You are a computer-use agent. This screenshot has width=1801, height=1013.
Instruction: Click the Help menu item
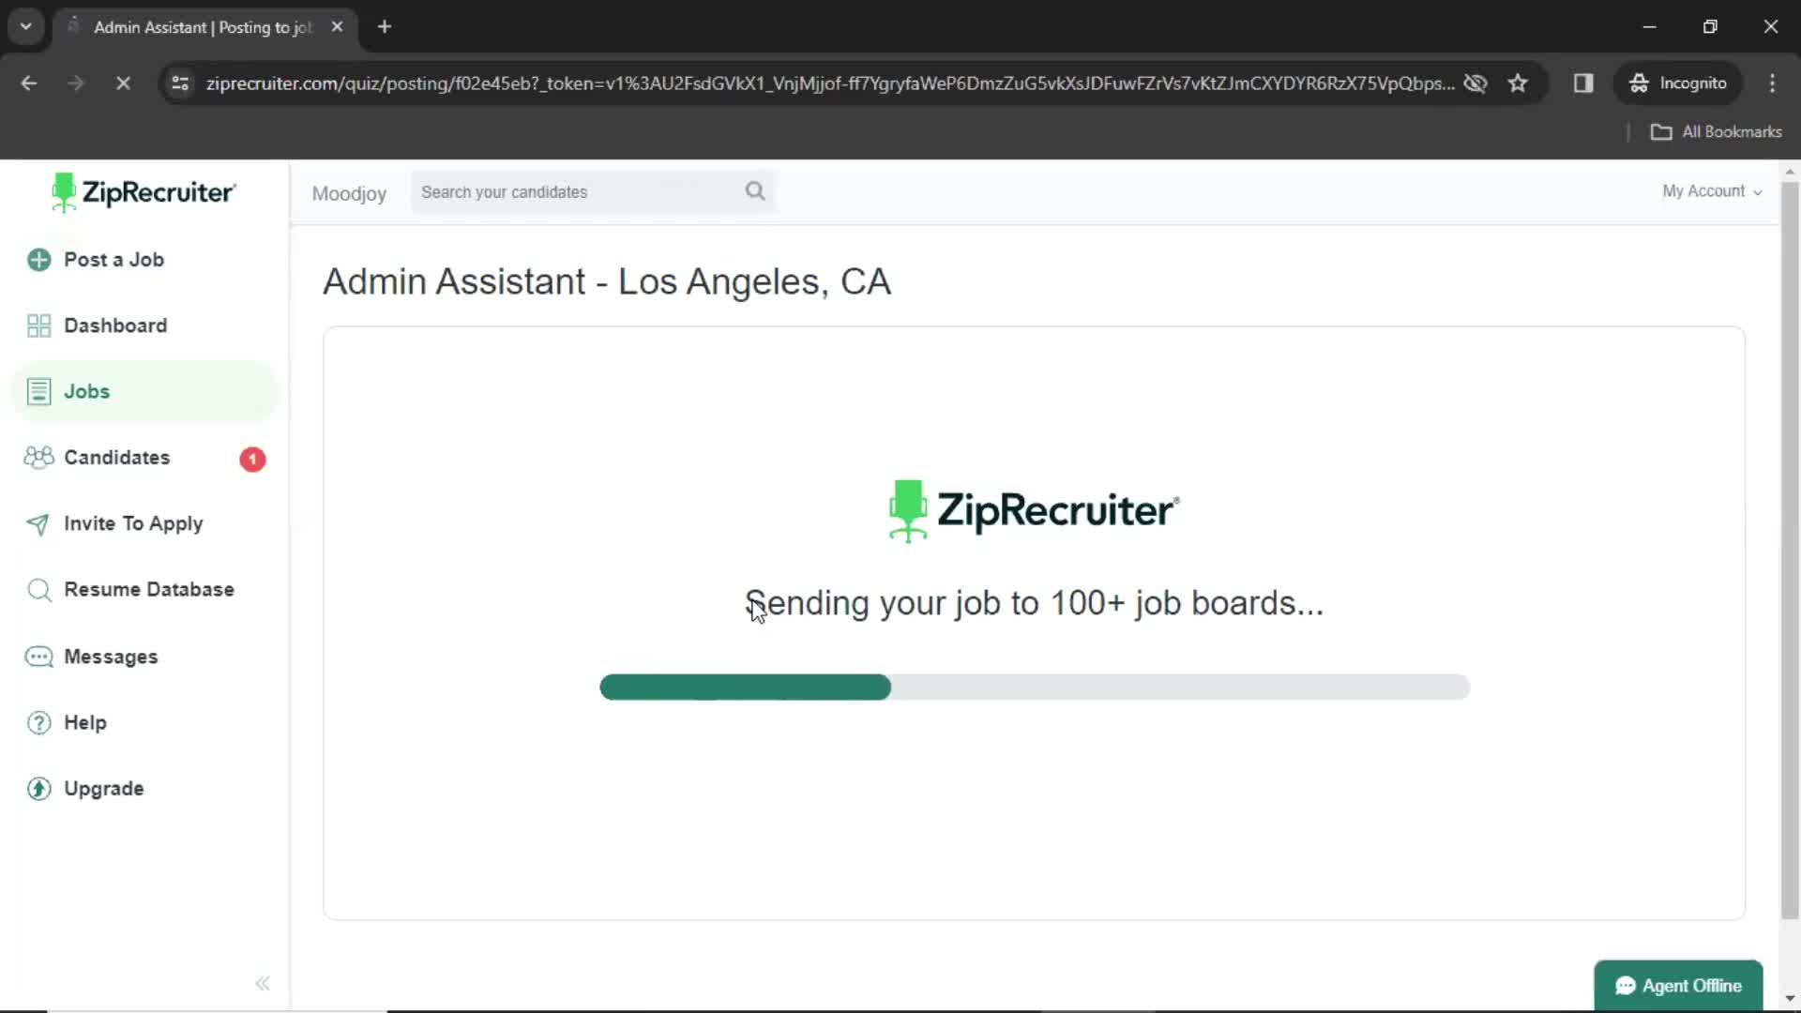(85, 722)
